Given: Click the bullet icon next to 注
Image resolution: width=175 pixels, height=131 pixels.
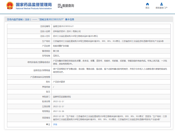Looking at the screenshot, I should (47, 124).
